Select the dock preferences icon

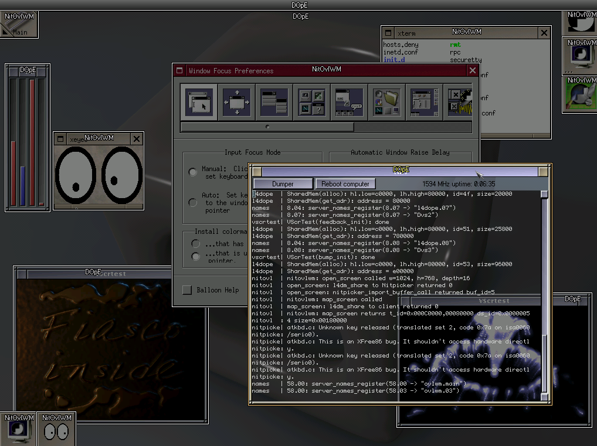(424, 102)
